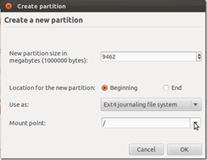
Task: Increase partition size with up arrow
Action: tap(199, 55)
